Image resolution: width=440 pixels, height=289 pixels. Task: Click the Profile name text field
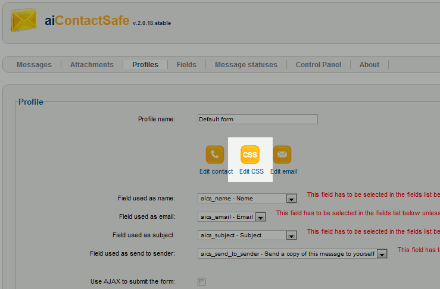click(x=257, y=119)
